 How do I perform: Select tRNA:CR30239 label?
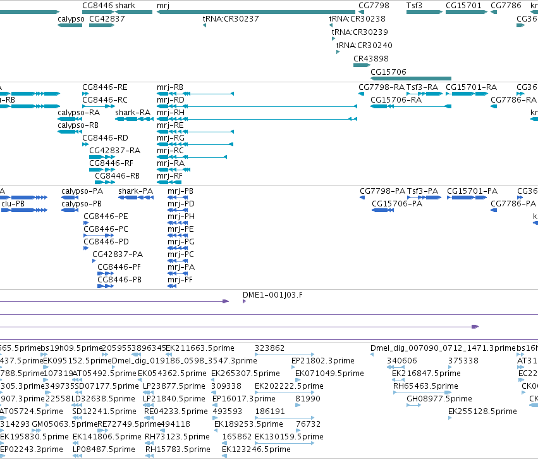360,32
